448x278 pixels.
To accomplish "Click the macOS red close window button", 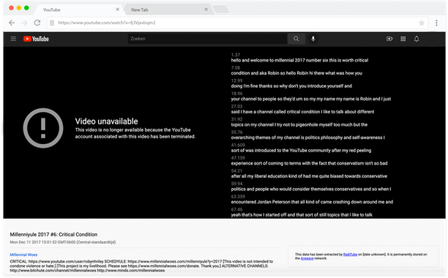I will pos(11,8).
